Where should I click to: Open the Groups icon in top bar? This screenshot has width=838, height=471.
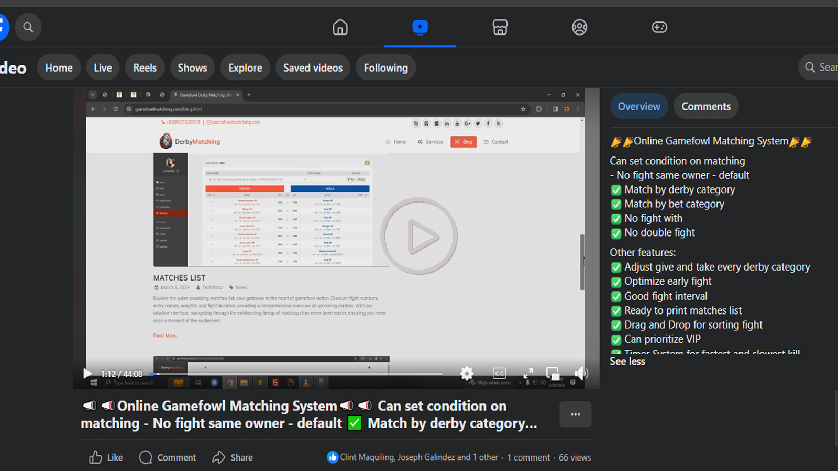579,27
